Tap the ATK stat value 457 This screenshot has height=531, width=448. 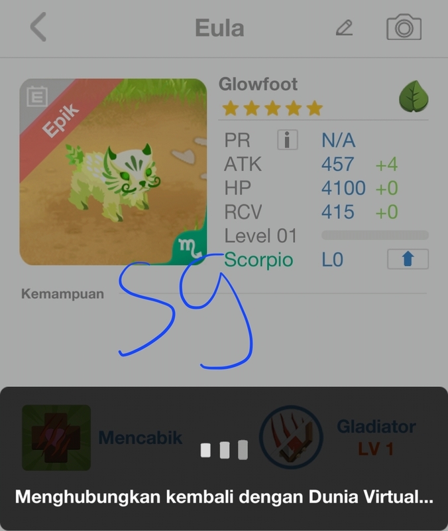coord(337,164)
